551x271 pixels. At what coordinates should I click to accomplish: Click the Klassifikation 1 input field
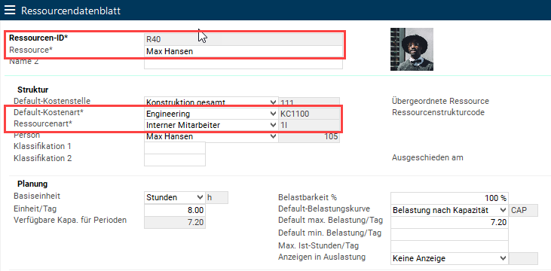pyautogui.click(x=175, y=148)
